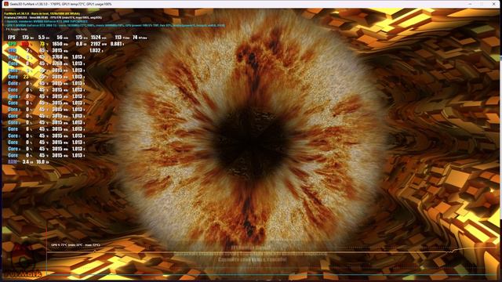This screenshot has height=282, width=502.
Task: Click the fan speed value 2192
Action: tap(96, 44)
